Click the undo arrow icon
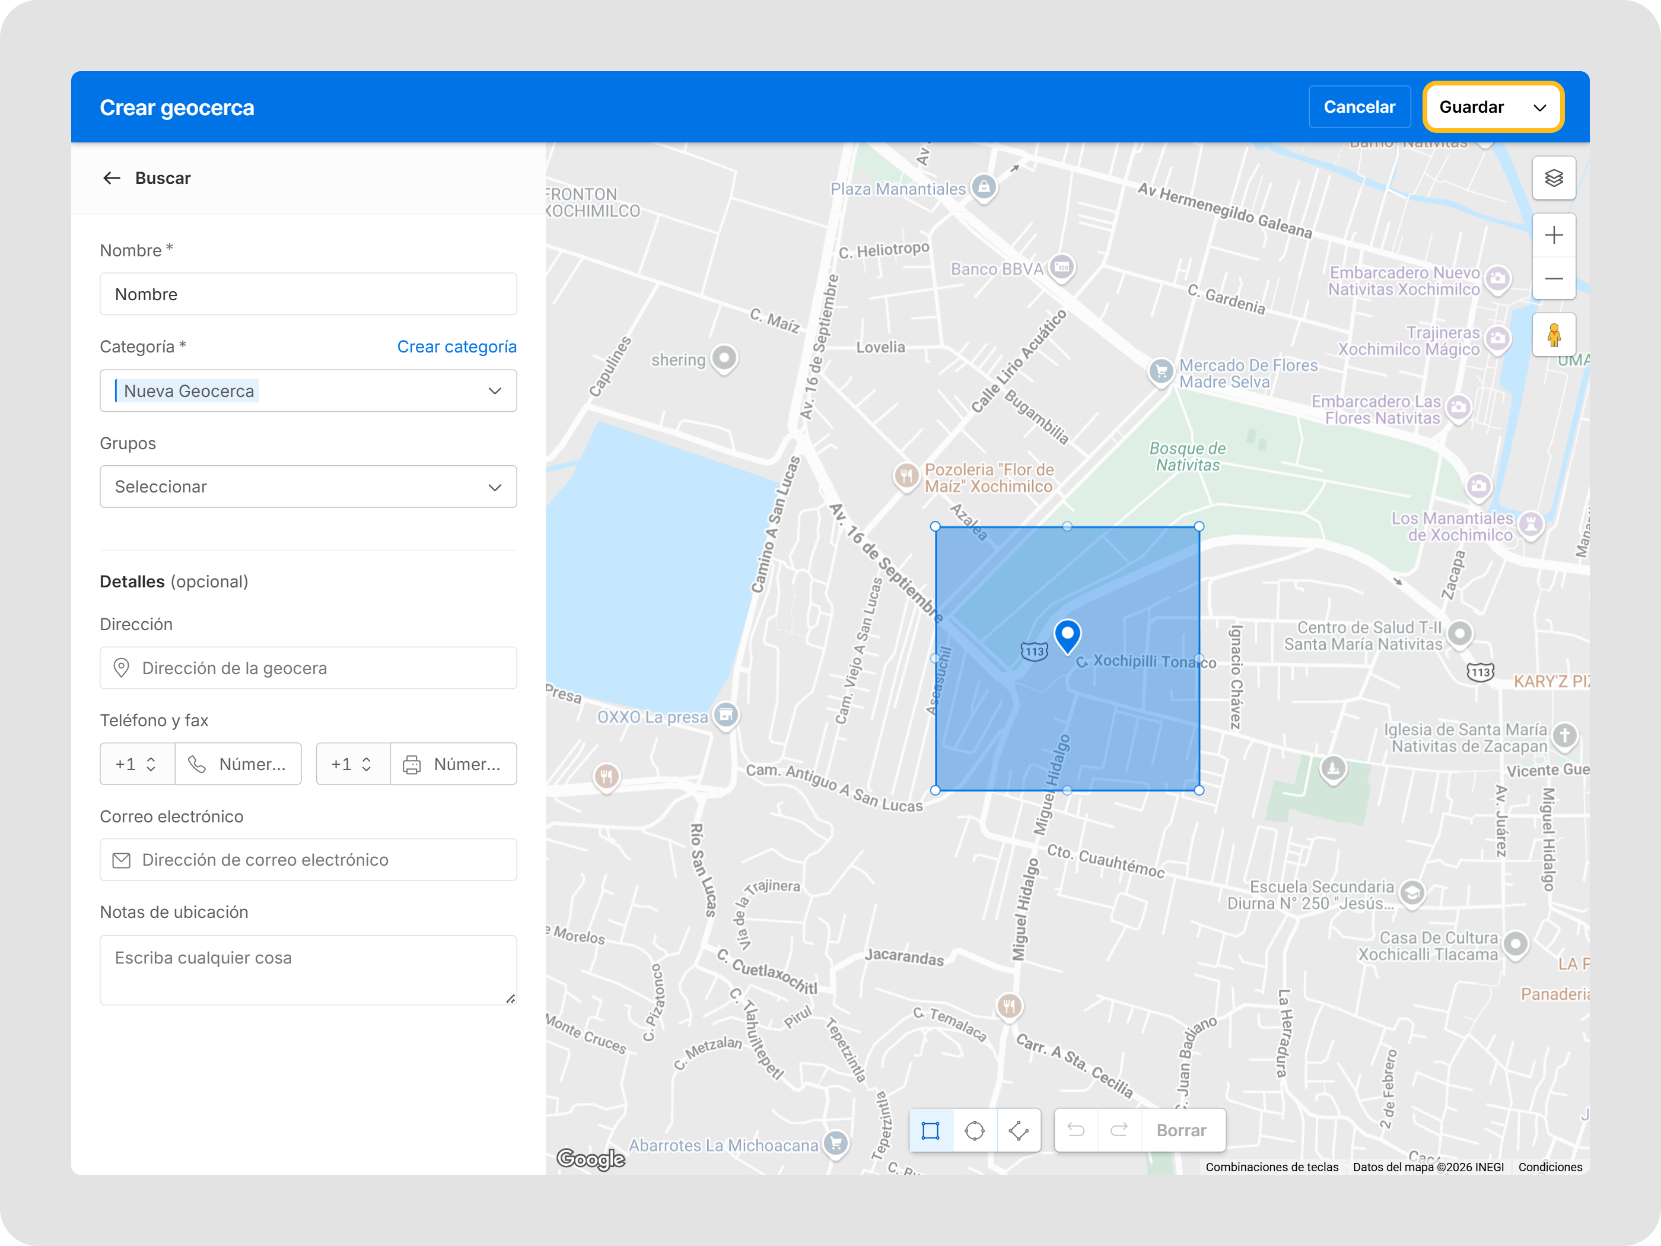The width and height of the screenshot is (1661, 1246). click(x=1076, y=1130)
